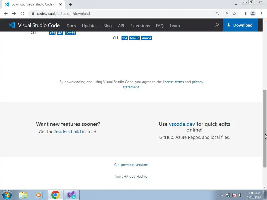
Task: Bookmark this page with the star icon
Action: 234,14
